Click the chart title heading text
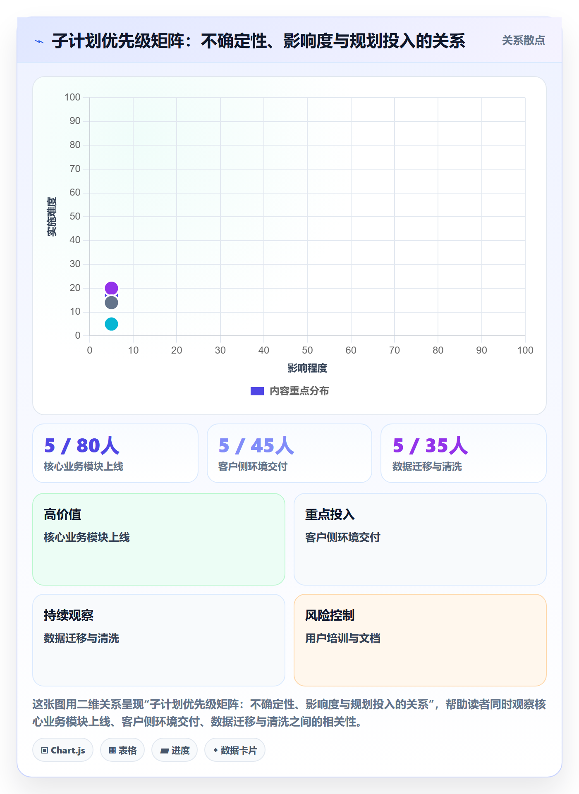The height and width of the screenshot is (794, 579). pos(258,41)
